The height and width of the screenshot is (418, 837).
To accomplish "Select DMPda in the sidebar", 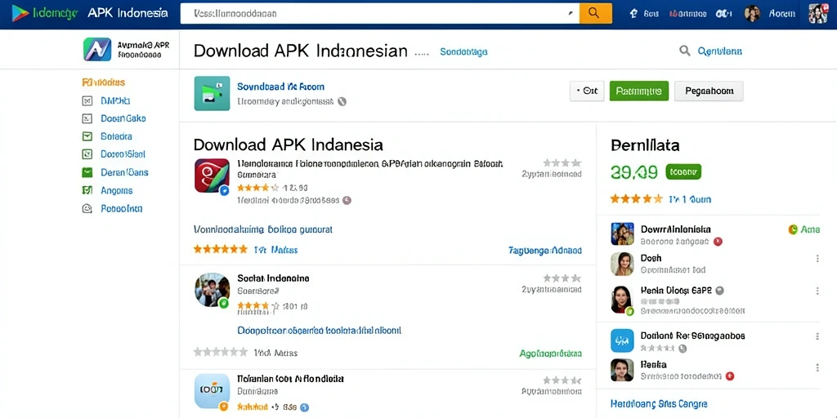I will (115, 100).
